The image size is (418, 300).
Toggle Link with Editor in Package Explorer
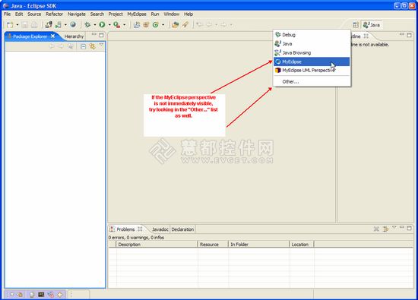pos(93,46)
